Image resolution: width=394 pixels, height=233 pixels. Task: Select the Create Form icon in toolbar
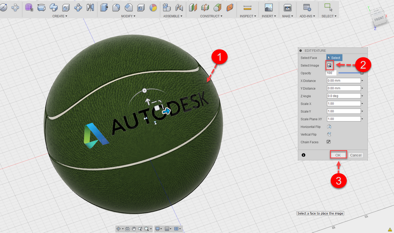coord(29,7)
